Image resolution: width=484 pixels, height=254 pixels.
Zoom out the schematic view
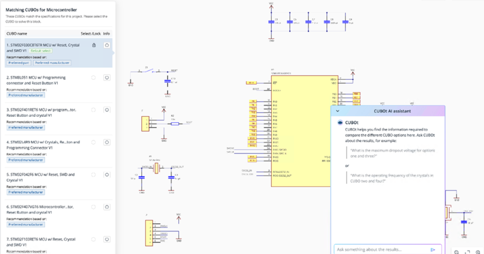[457, 252]
